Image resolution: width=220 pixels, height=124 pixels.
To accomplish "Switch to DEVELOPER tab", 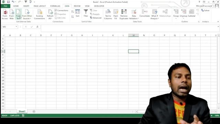I will pos(99,6).
